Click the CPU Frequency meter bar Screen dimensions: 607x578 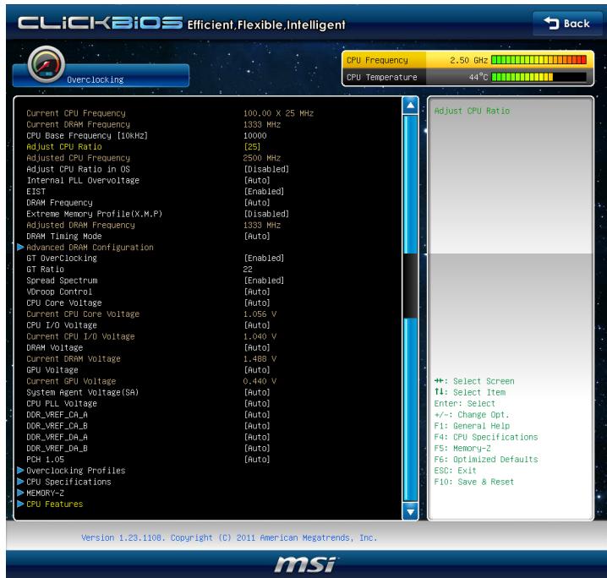[x=539, y=60]
